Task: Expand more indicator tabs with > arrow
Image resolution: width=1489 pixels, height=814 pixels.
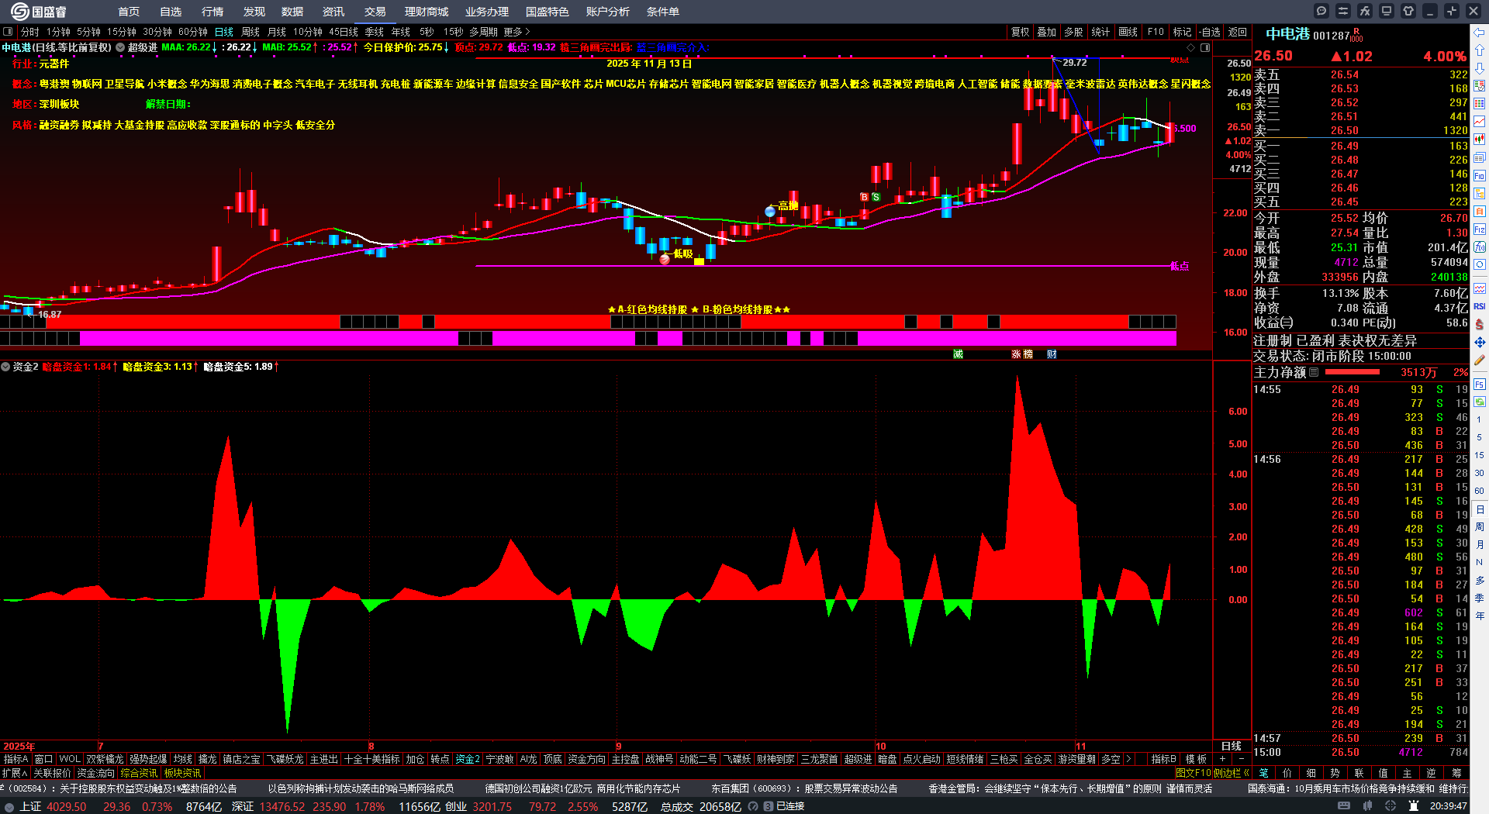Action: pyautogui.click(x=1128, y=759)
